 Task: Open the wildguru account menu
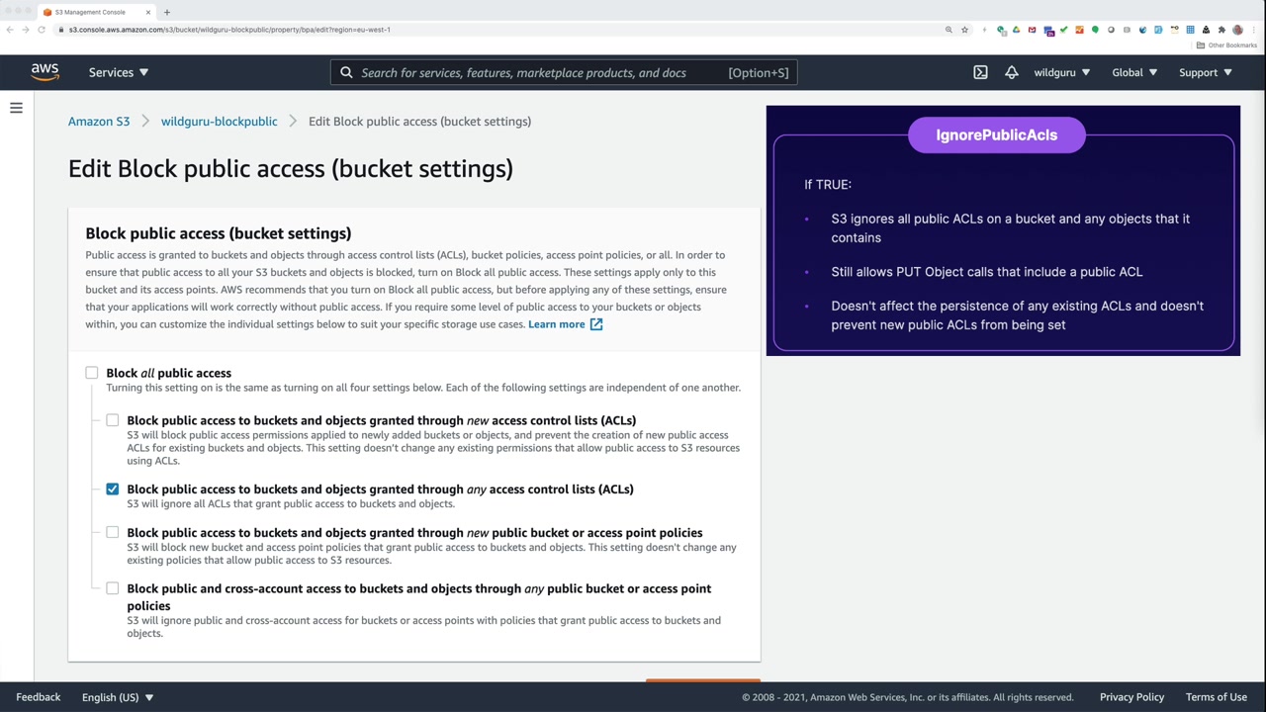[x=1062, y=72]
